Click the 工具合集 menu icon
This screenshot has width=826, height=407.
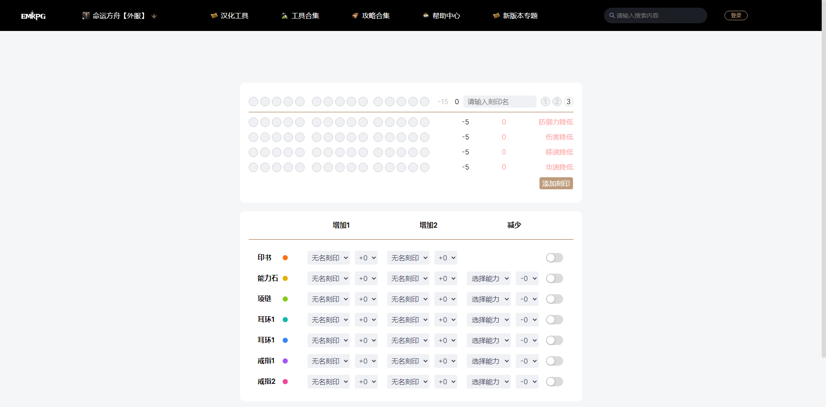point(284,15)
